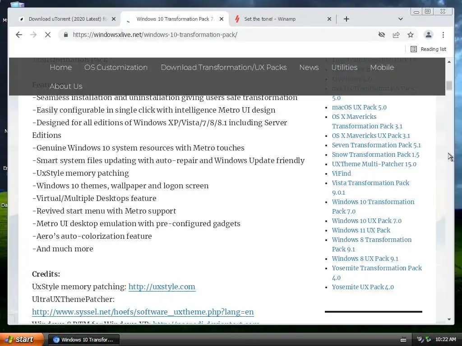Click the Windows 10 Transfor... taskbar button
Screen dimensions: 462x346
click(x=83, y=340)
